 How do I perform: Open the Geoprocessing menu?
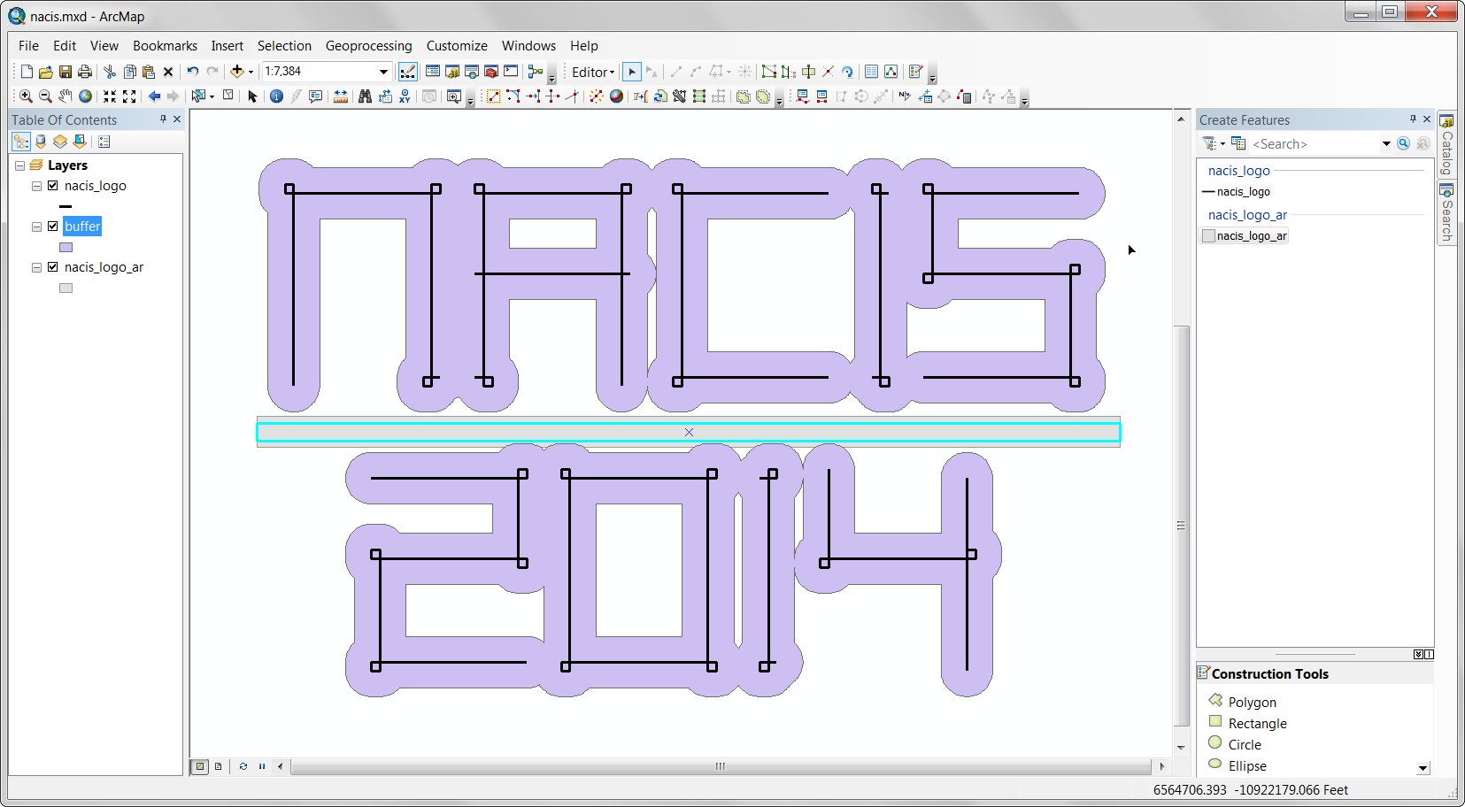(x=368, y=46)
